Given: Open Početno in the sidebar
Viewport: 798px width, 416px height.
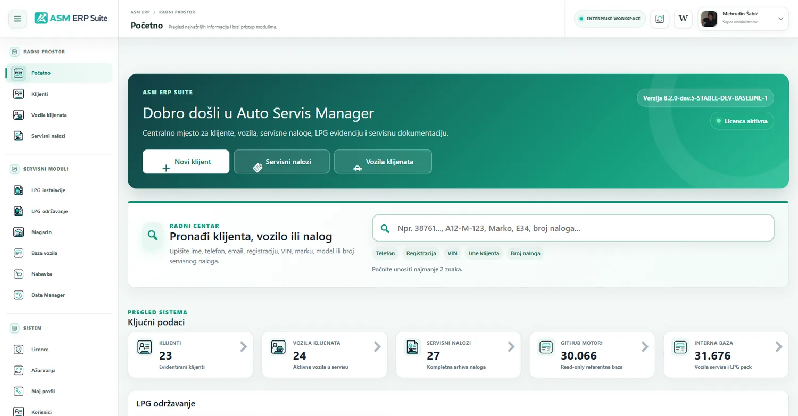Looking at the screenshot, I should pos(59,73).
